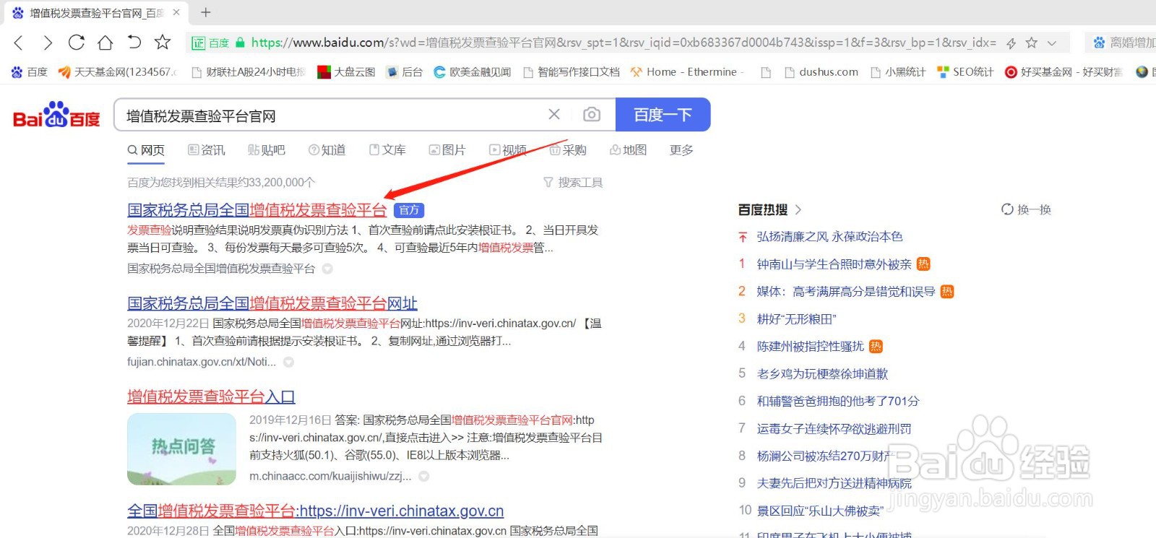Open the 智能写作接口文档 bookmark

(x=571, y=71)
